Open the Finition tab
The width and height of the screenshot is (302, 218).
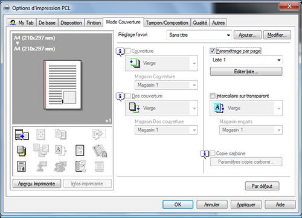point(94,23)
